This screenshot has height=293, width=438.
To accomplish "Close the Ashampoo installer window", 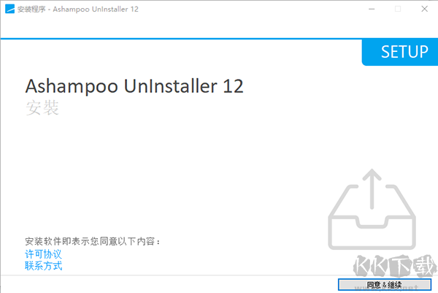I will (424, 9).
